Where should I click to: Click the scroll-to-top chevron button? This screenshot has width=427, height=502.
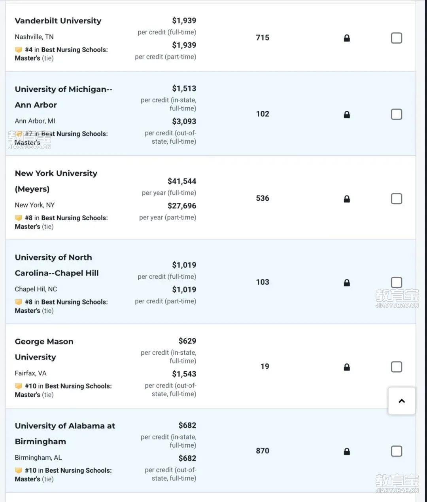402,401
